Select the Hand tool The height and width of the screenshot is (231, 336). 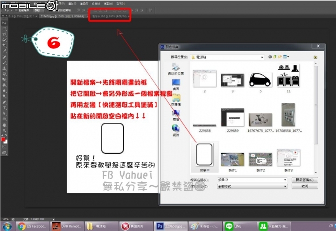pos(4,125)
